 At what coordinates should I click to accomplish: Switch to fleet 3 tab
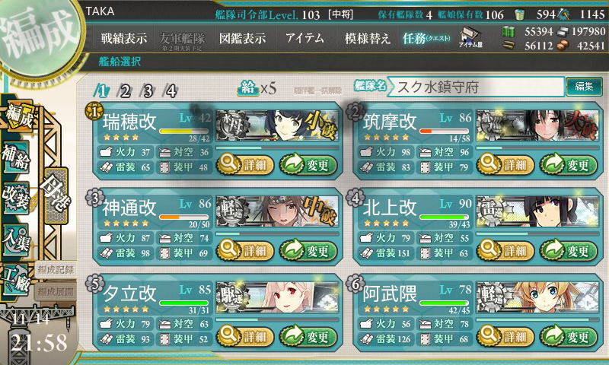click(x=148, y=91)
